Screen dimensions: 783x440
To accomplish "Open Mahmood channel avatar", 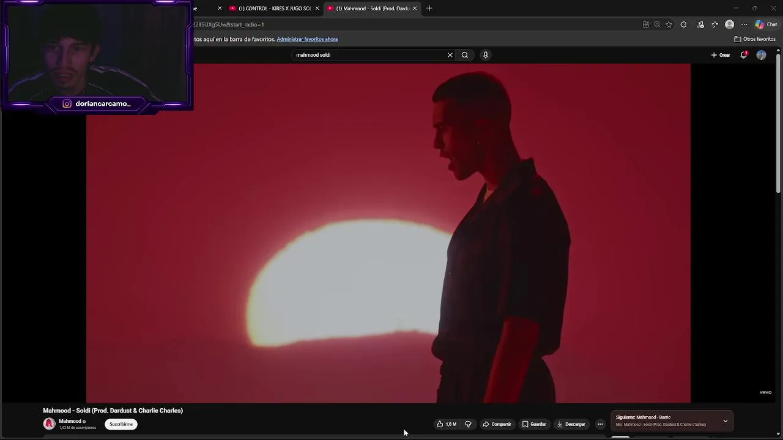I will (x=49, y=424).
